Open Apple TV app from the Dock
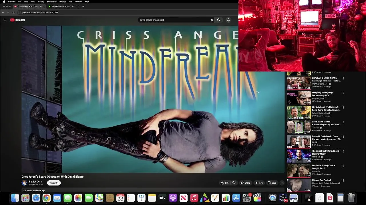Image resolution: width=366 pixels, height=205 pixels. [x=162, y=198]
